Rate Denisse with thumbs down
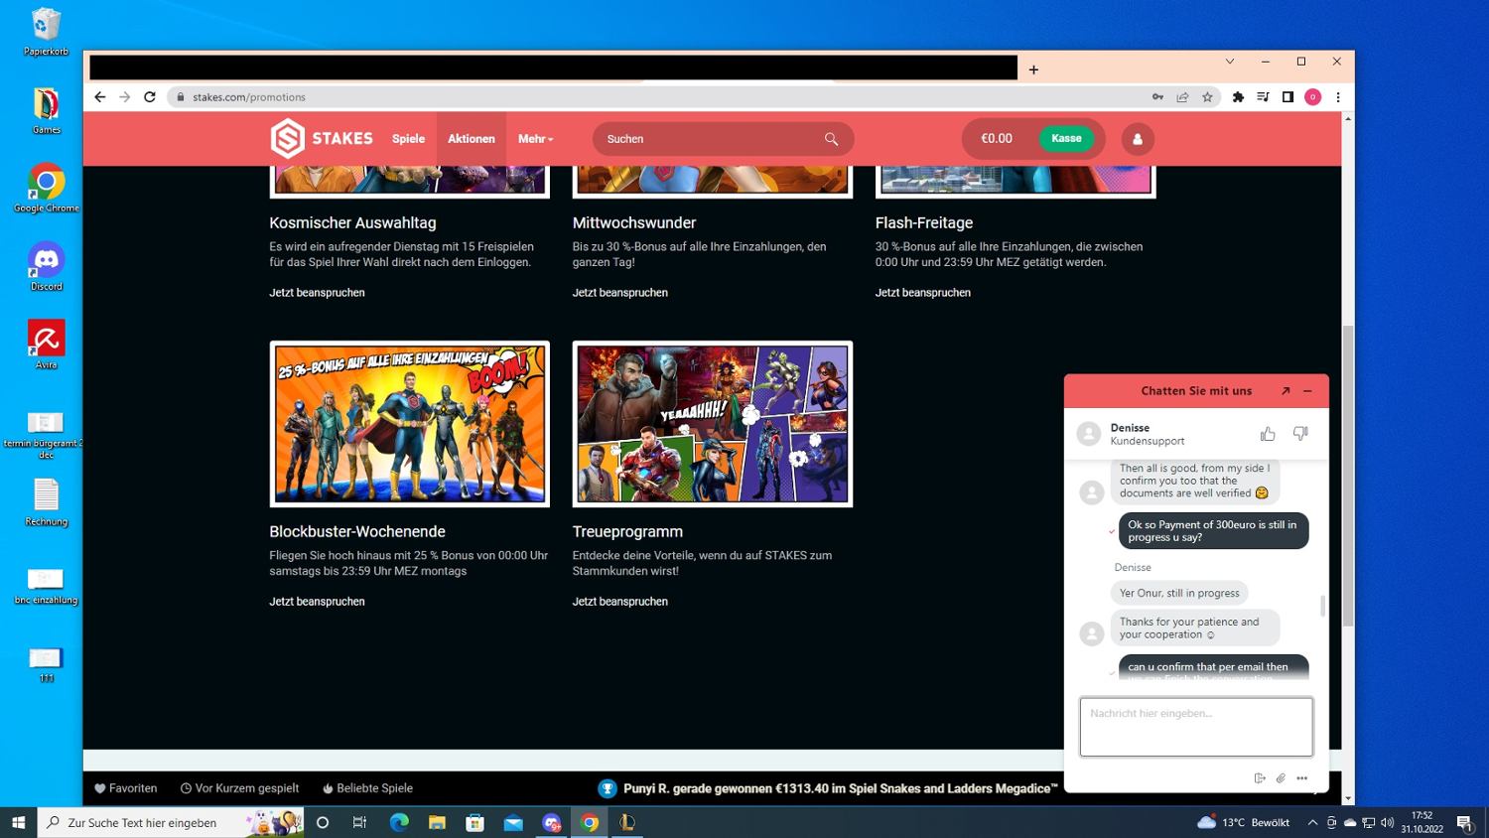The width and height of the screenshot is (1489, 838). pos(1300,434)
